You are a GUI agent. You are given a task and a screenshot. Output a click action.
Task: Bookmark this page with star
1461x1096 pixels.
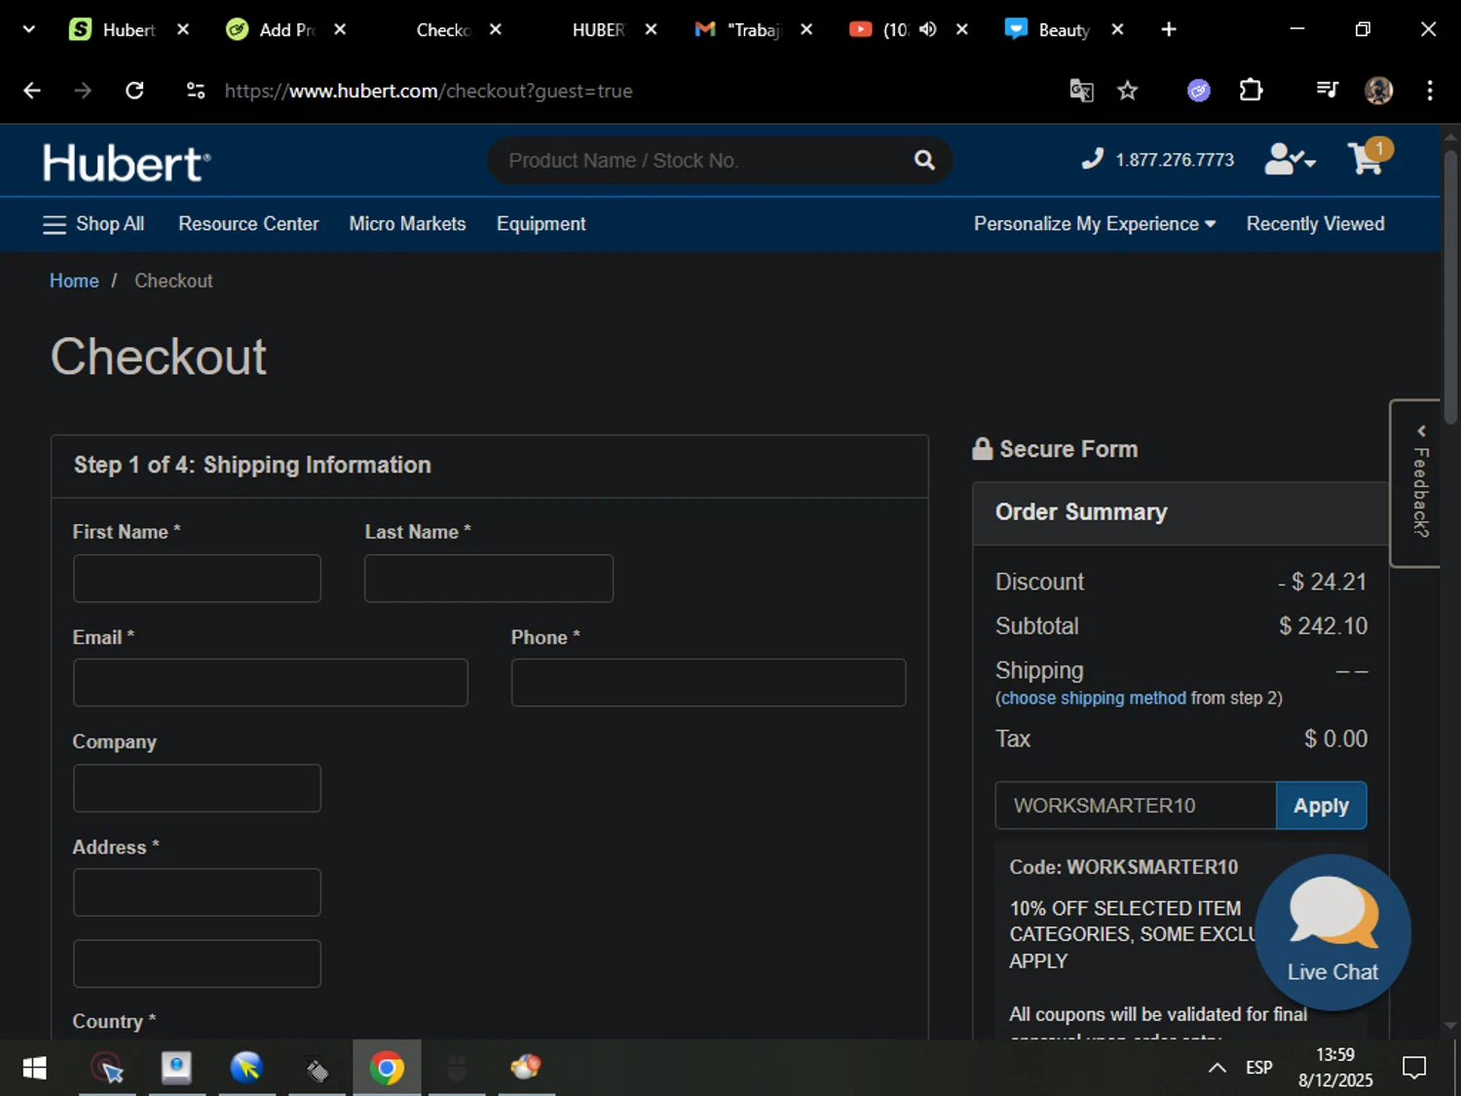(x=1128, y=91)
